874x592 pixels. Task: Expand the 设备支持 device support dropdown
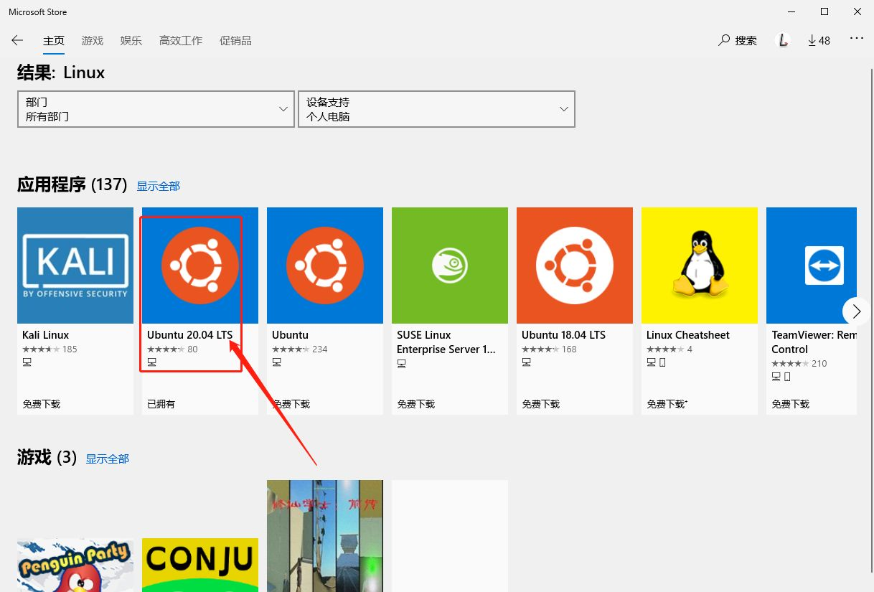coord(436,109)
